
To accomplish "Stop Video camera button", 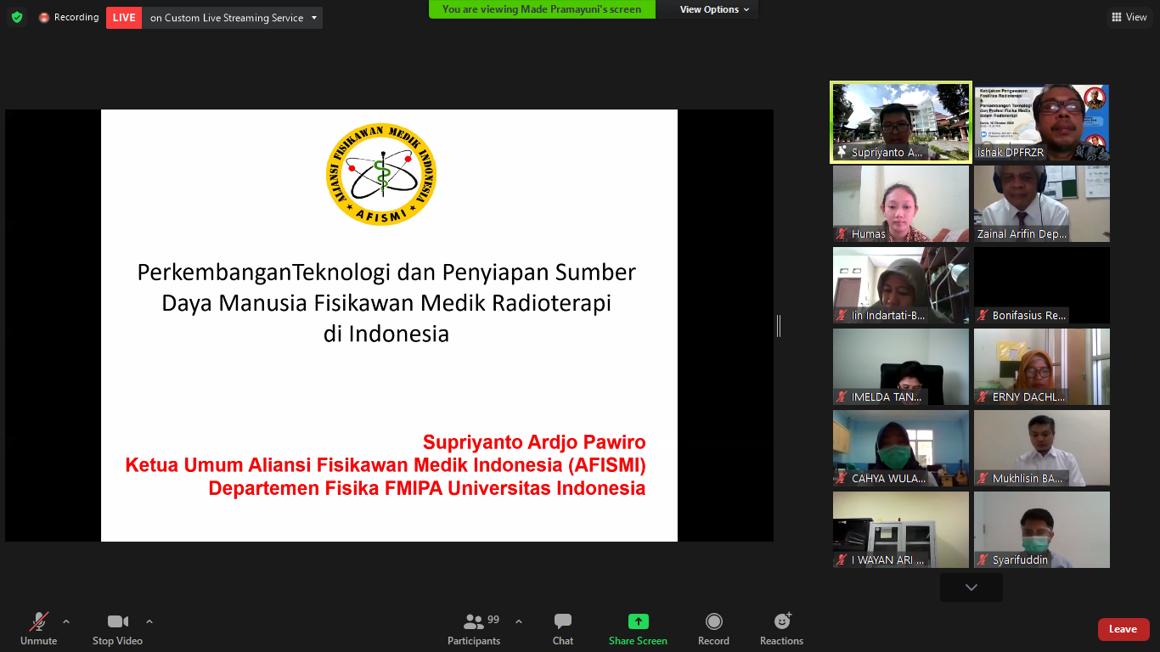I will (x=117, y=629).
